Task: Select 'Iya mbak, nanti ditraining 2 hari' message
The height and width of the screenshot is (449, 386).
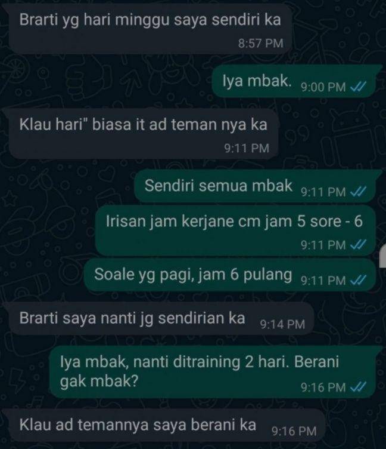Action: pyautogui.click(x=213, y=372)
